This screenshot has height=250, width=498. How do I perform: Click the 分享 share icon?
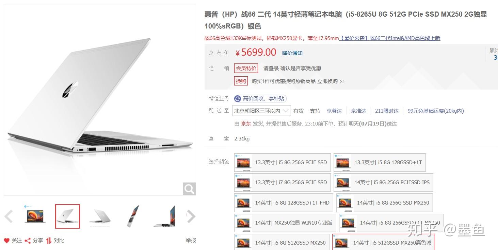pos(28,241)
